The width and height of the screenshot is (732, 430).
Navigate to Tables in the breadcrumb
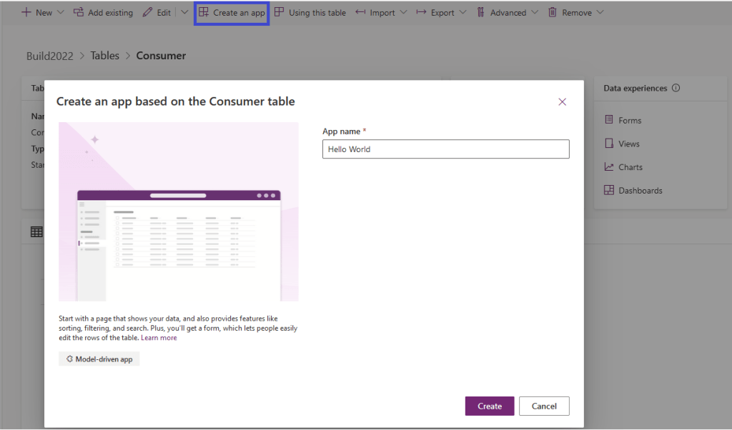click(x=104, y=56)
